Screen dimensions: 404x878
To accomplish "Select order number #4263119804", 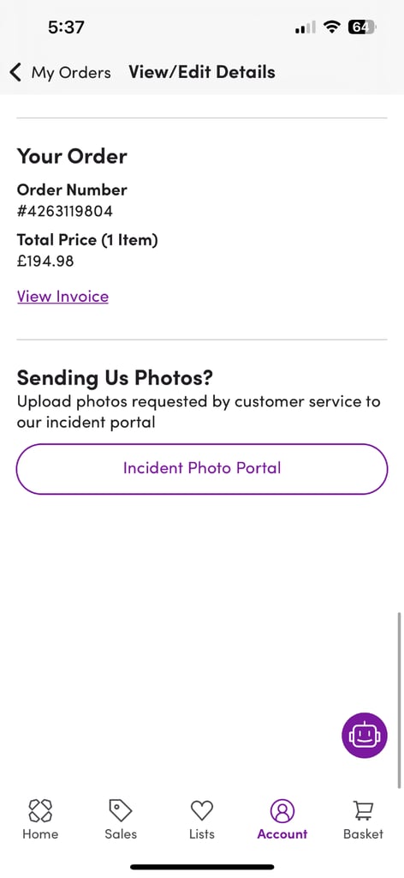I will click(65, 211).
